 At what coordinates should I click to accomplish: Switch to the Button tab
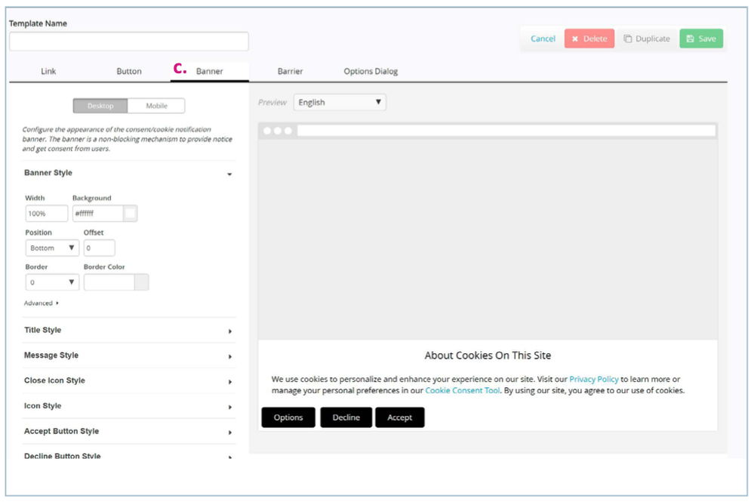129,71
